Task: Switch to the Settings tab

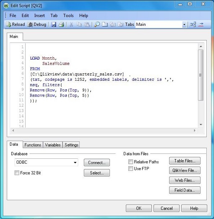Action: coord(71,145)
